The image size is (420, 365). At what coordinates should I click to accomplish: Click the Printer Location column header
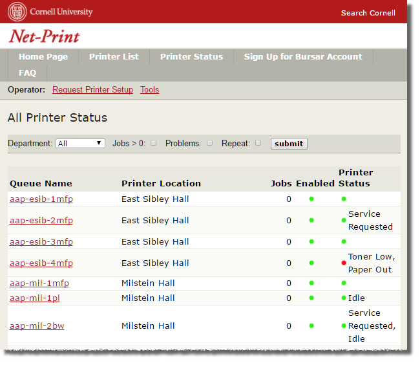coord(162,183)
